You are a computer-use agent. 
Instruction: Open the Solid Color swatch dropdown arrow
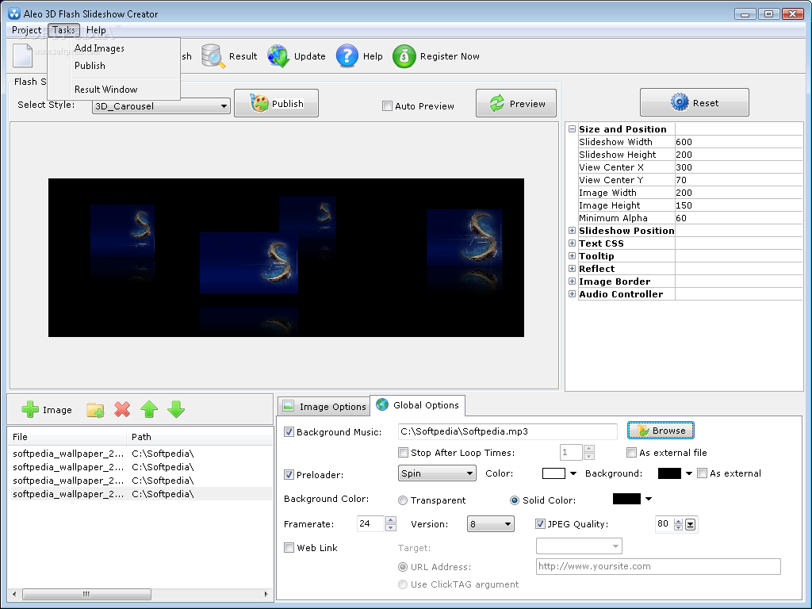click(649, 499)
